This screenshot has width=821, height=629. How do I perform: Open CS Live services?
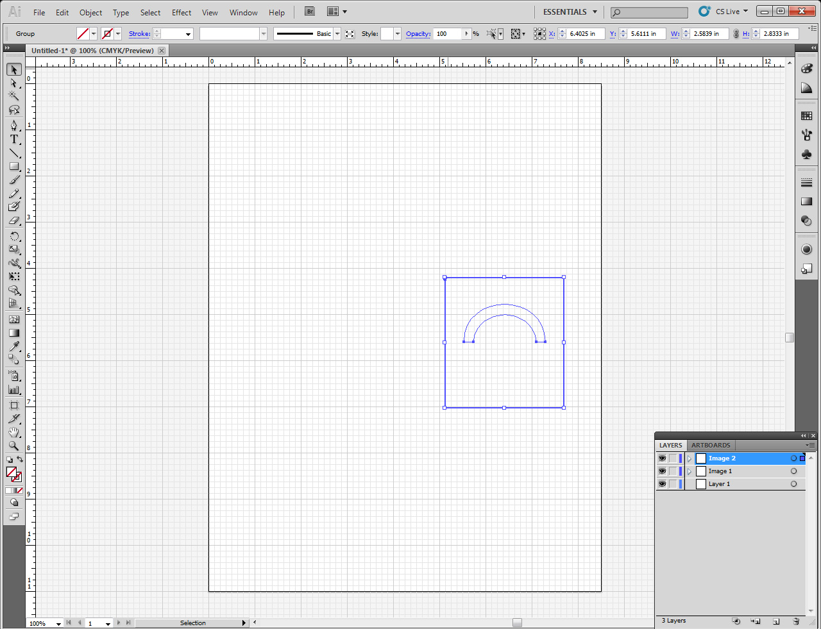pos(724,12)
